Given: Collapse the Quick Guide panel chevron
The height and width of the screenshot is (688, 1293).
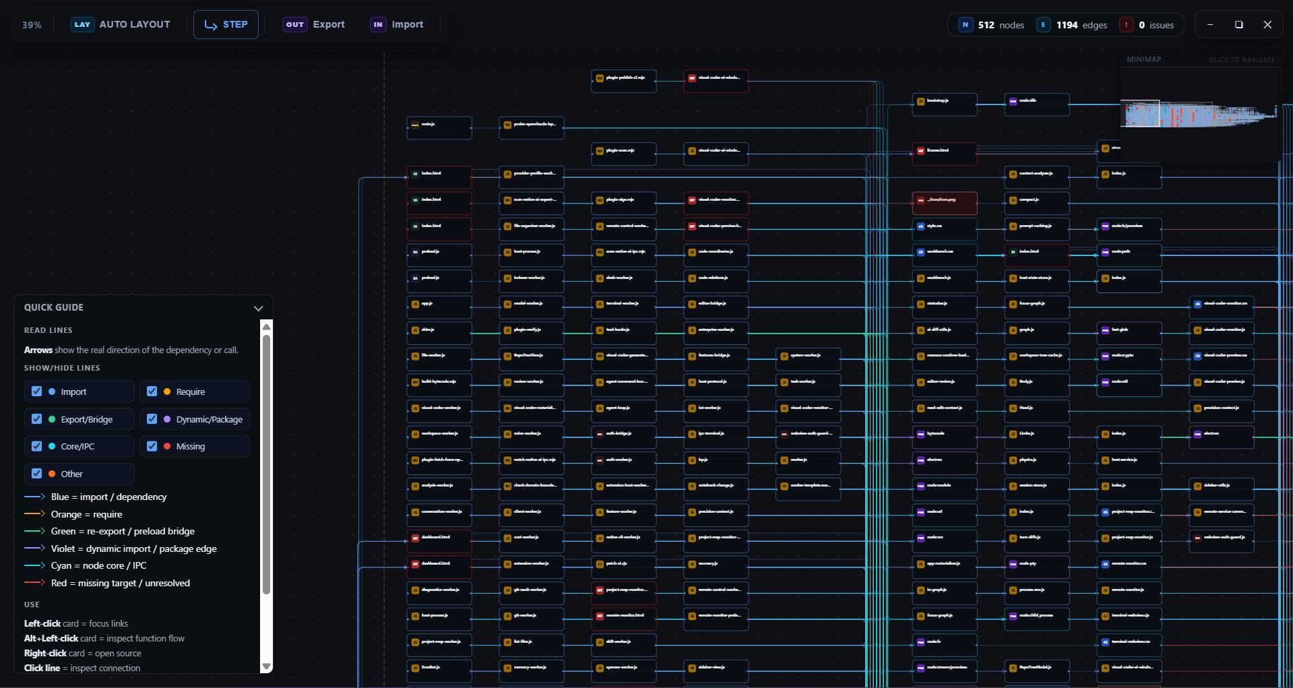Looking at the screenshot, I should (x=258, y=308).
